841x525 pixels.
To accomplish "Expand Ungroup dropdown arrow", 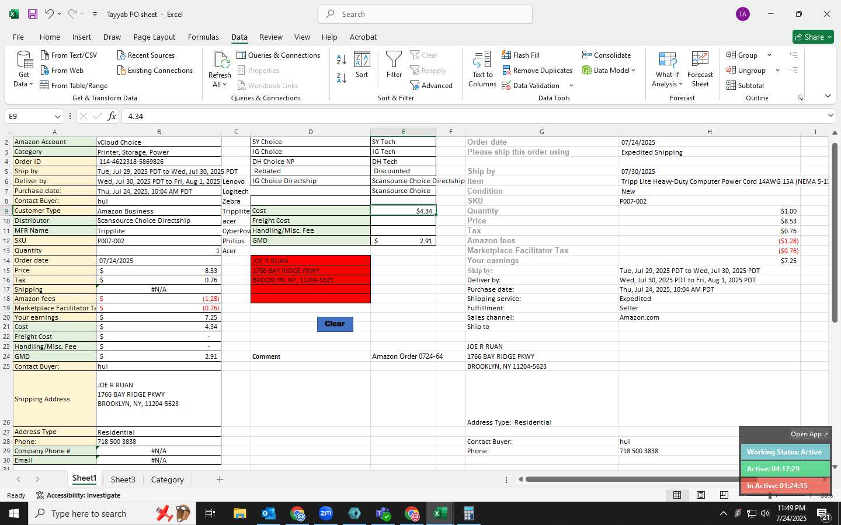I will click(x=777, y=71).
